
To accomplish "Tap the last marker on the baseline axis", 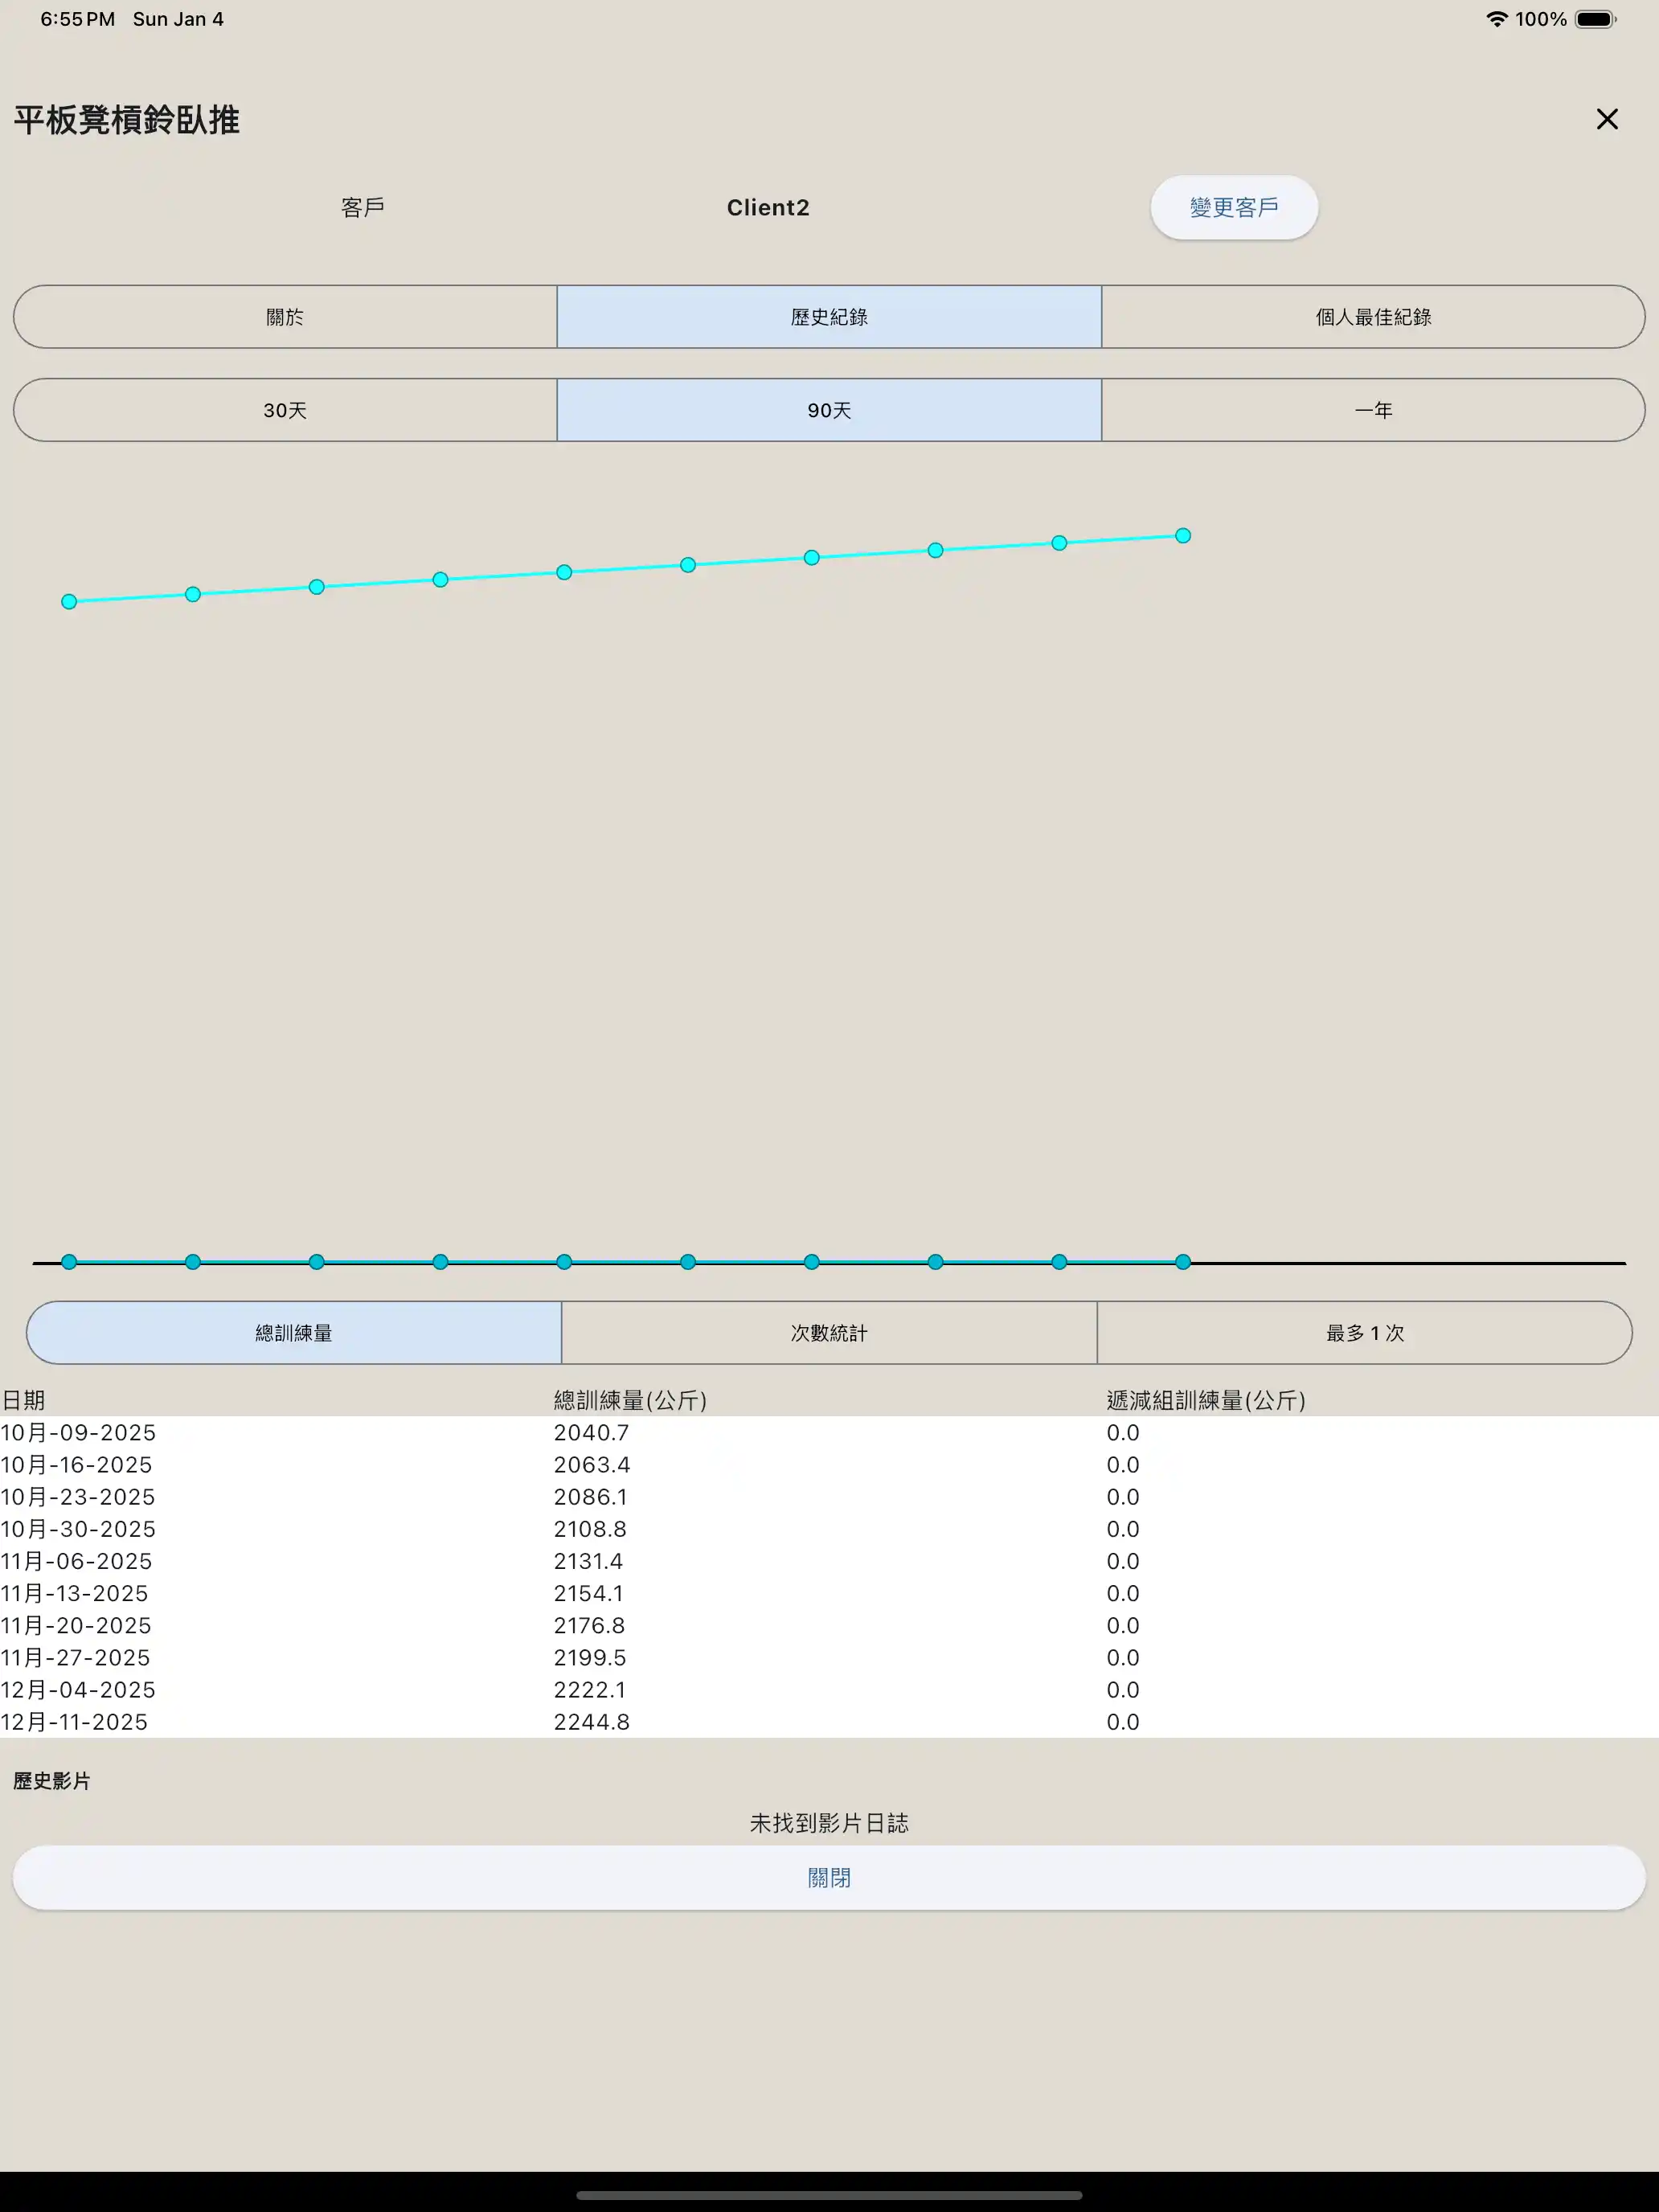I will coord(1183,1262).
